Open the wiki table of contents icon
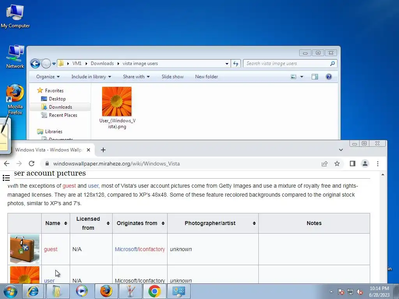Screen dimensions: 399x299 click(6, 178)
